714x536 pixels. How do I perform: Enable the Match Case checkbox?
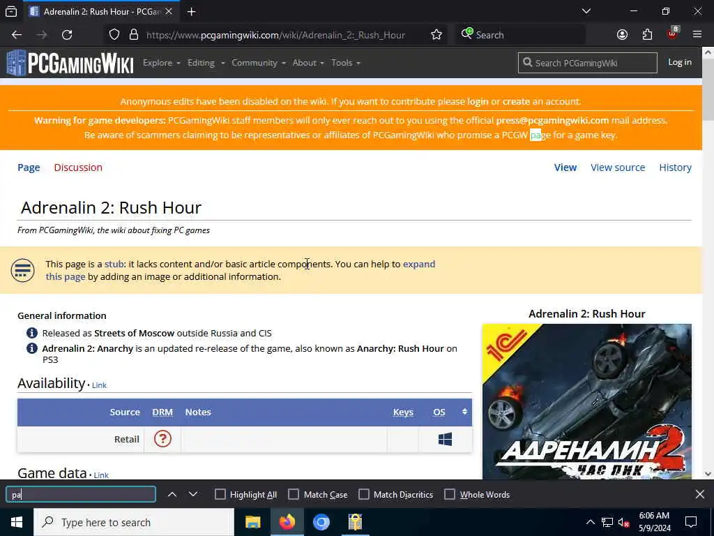click(294, 495)
